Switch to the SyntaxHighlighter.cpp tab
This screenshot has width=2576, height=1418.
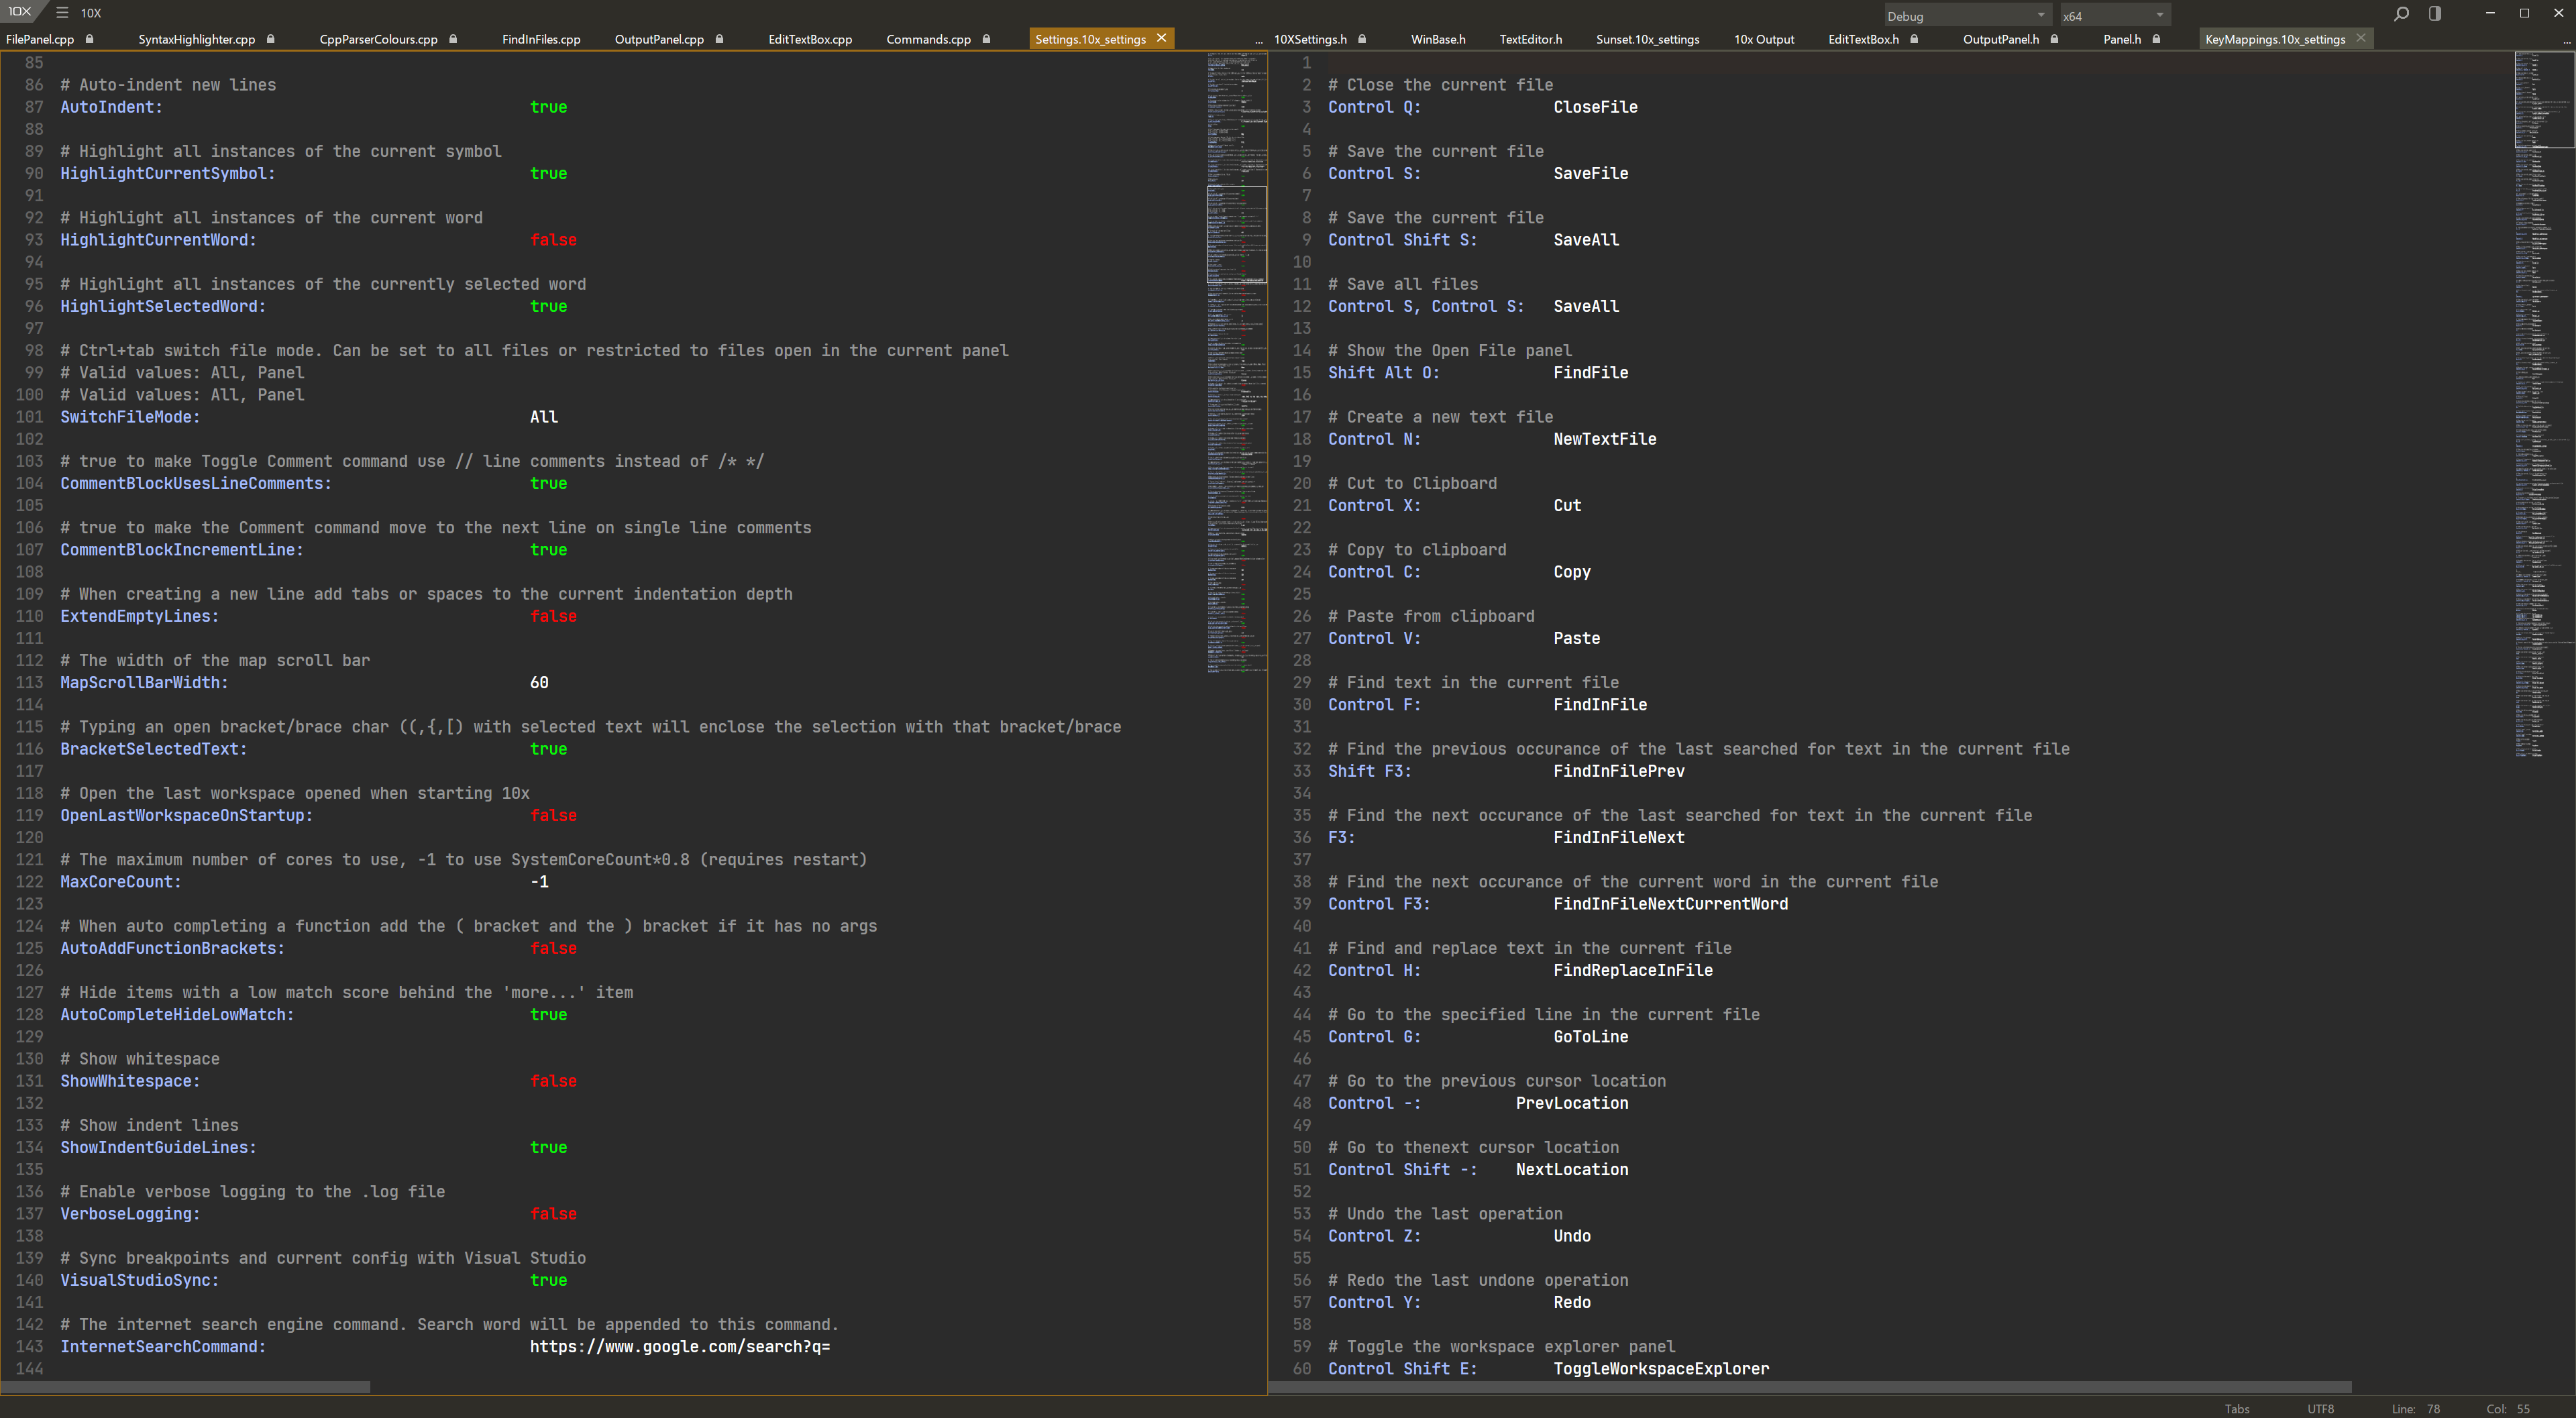click(196, 39)
